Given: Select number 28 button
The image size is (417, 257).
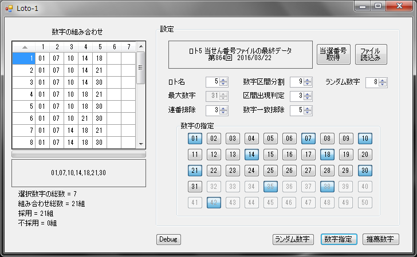Looking at the screenshot, I should click(327, 171).
